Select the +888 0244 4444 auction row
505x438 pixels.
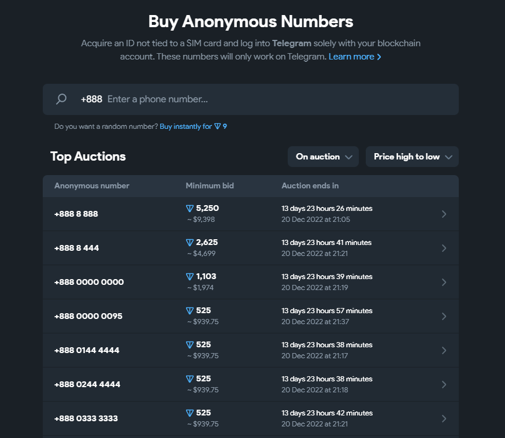click(87, 384)
